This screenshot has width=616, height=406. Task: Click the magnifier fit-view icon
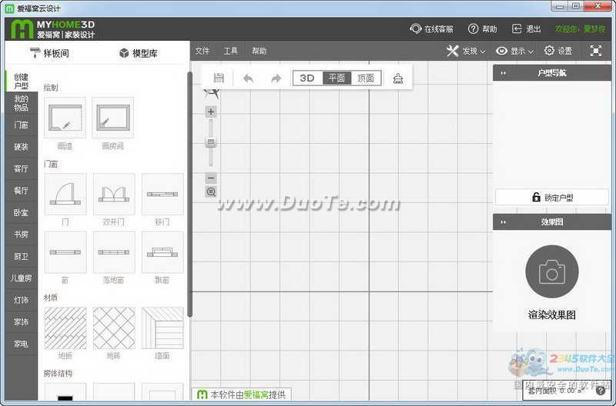click(x=211, y=191)
